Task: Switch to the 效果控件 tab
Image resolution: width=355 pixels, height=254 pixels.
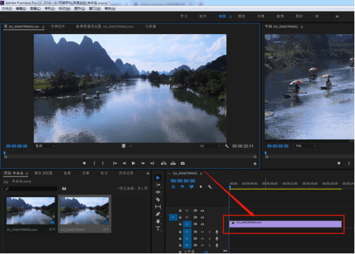Action: 58,26
